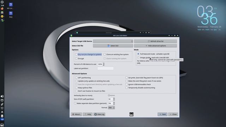The width and height of the screenshot is (226, 127).
Task: Open the Format vfat dropdown
Action: click(x=112, y=108)
